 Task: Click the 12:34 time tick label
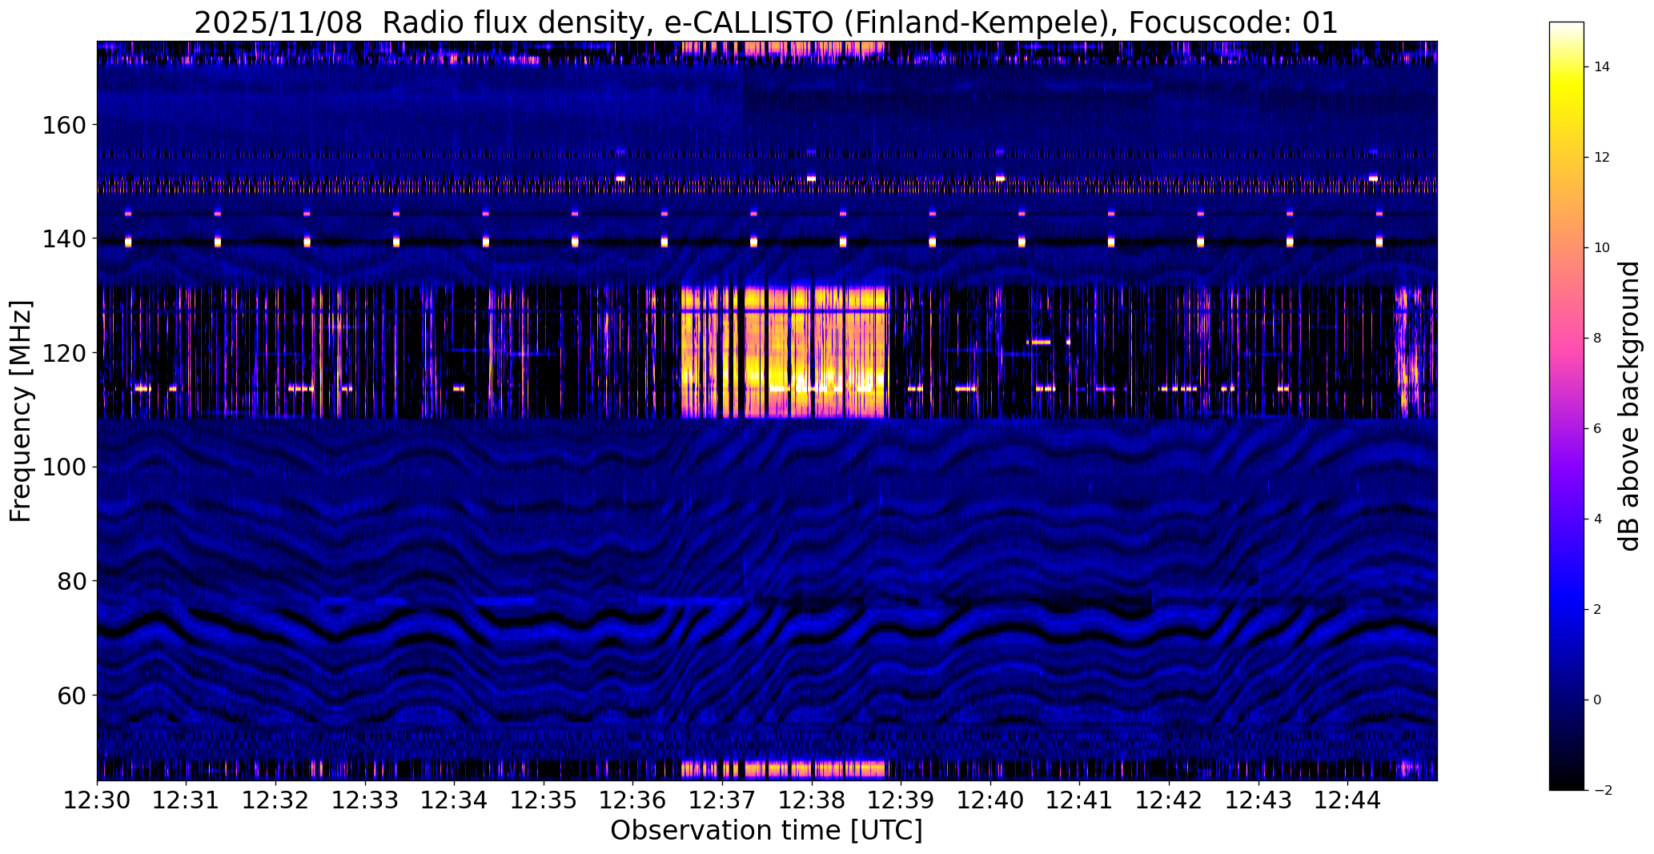click(x=454, y=800)
